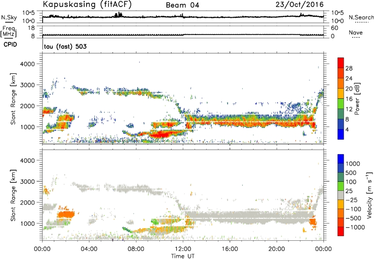Pick the red top segment of power colorbar
The height and width of the screenshot is (259, 374).
(x=341, y=63)
